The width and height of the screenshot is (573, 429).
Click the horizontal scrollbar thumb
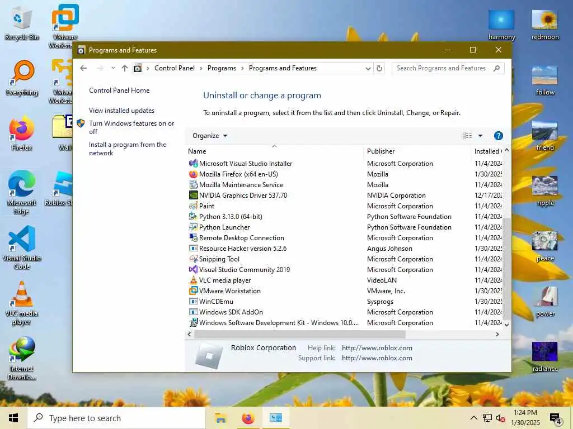coord(300,334)
